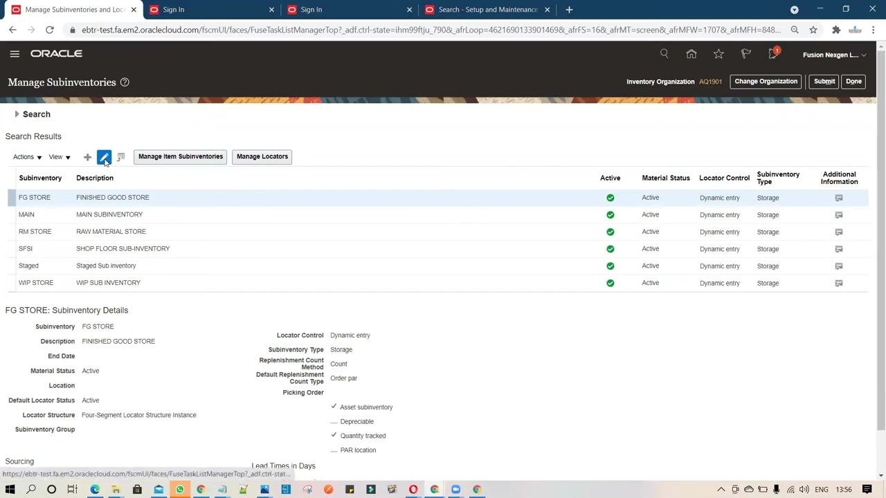886x498 pixels.
Task: Open the Windows notification center
Action: [x=867, y=489]
